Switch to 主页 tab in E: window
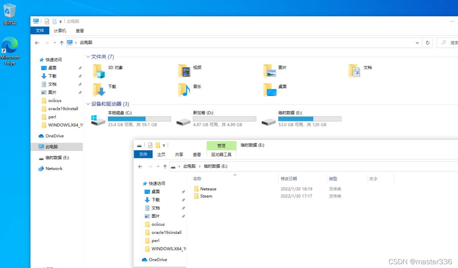 (161, 154)
